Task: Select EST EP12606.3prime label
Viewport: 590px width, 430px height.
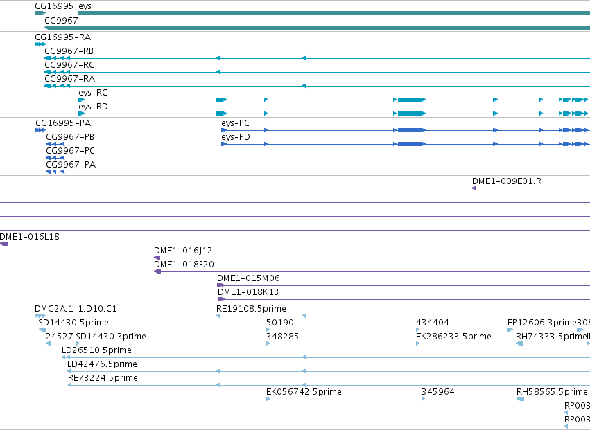Action: click(542, 323)
